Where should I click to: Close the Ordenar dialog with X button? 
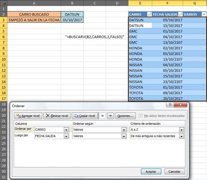tap(181, 105)
